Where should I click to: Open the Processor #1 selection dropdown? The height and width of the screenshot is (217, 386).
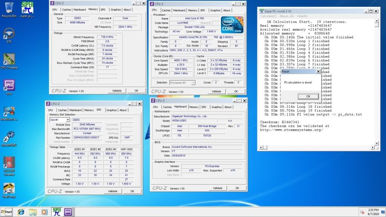point(182,83)
